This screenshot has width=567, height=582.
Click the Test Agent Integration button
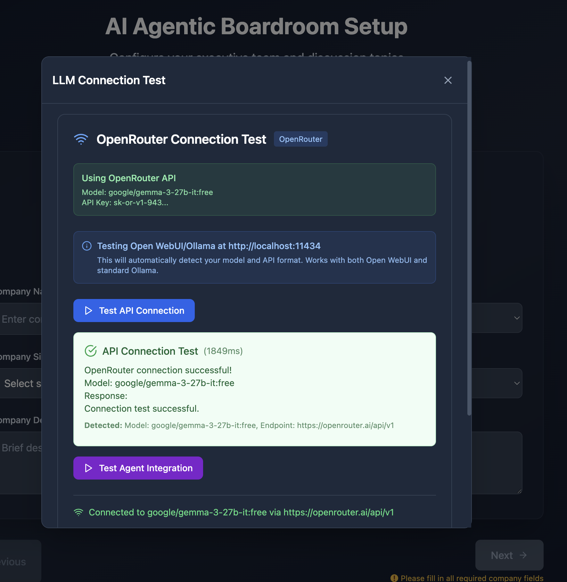coord(138,468)
